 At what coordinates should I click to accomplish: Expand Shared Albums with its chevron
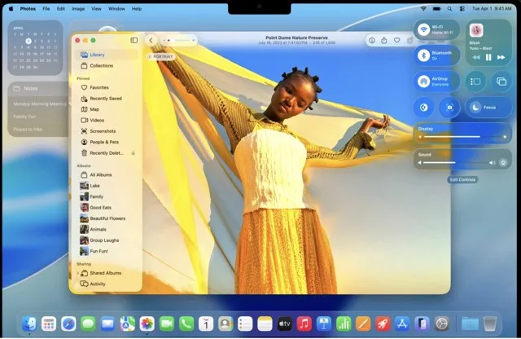78,273
